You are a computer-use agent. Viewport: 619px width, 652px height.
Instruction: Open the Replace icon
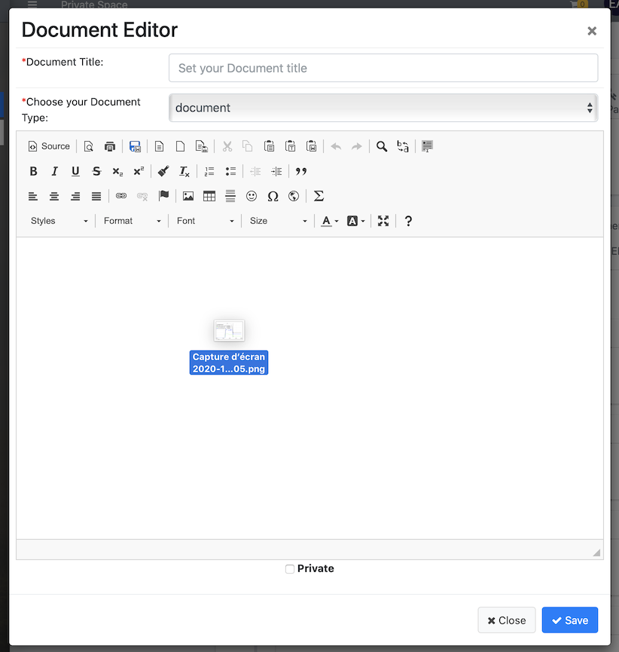click(x=403, y=146)
